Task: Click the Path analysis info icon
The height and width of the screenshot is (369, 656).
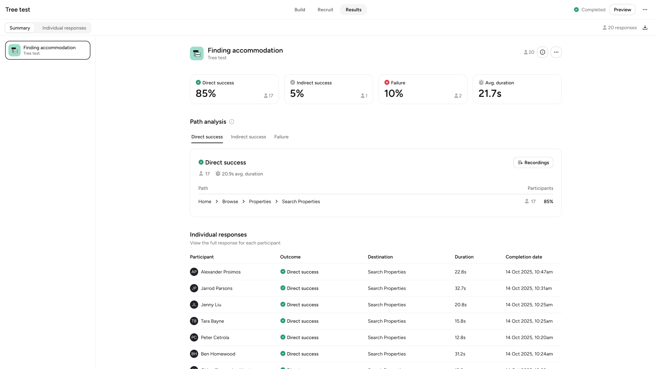Action: tap(231, 122)
